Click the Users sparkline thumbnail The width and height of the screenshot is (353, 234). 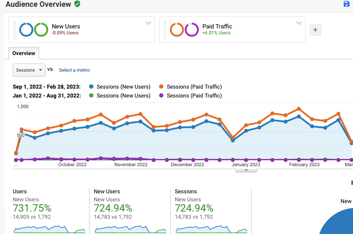point(49,229)
